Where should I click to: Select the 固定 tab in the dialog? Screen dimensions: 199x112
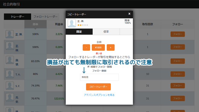(79, 31)
